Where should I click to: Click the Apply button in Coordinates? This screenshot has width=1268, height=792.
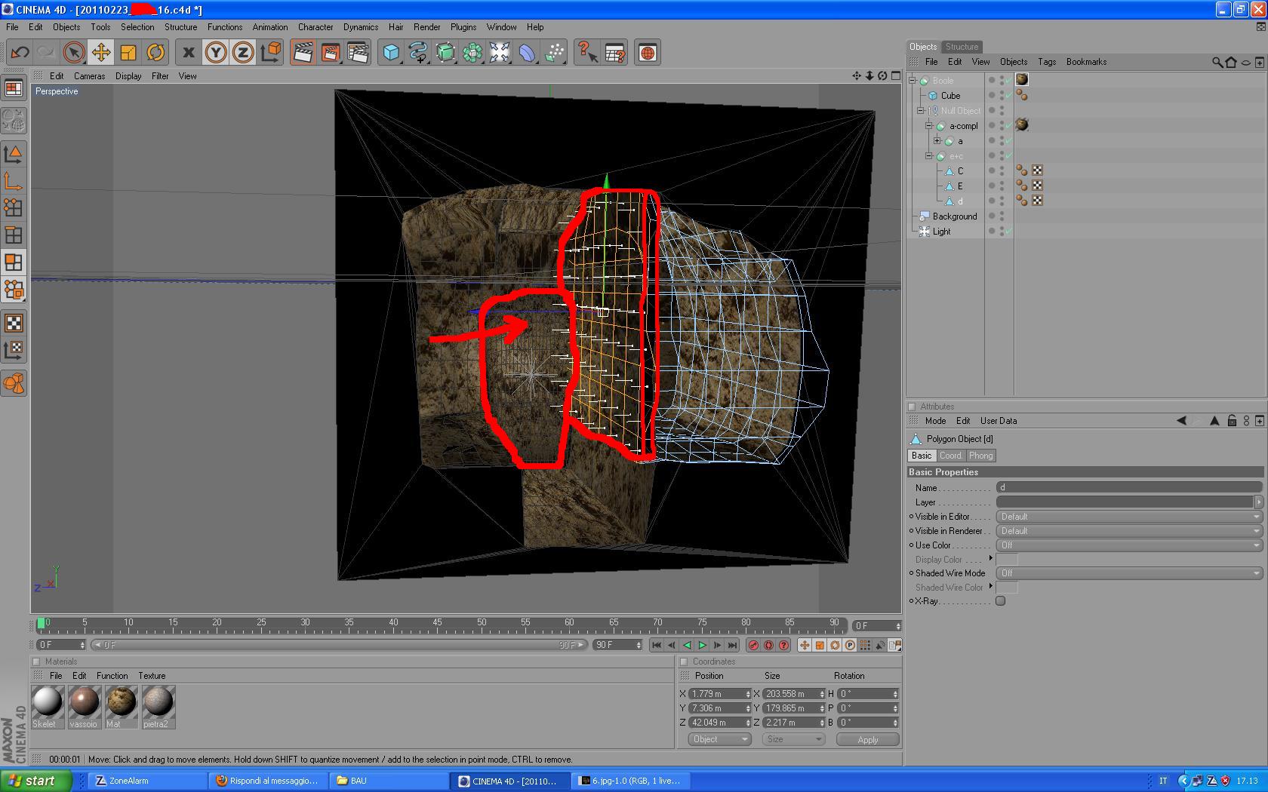(x=867, y=740)
